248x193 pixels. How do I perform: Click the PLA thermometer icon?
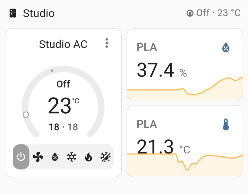click(226, 124)
